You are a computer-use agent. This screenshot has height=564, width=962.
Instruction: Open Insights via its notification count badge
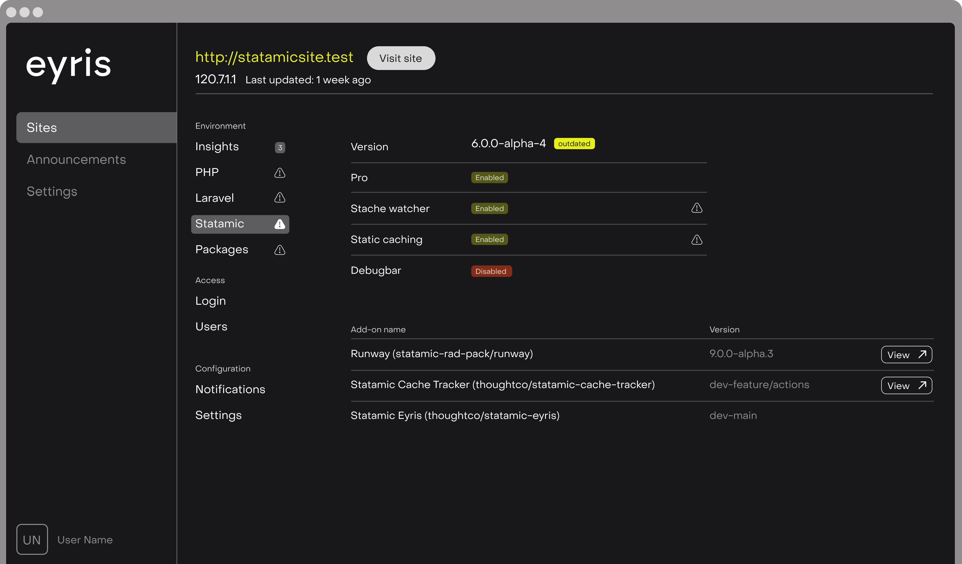[280, 147]
